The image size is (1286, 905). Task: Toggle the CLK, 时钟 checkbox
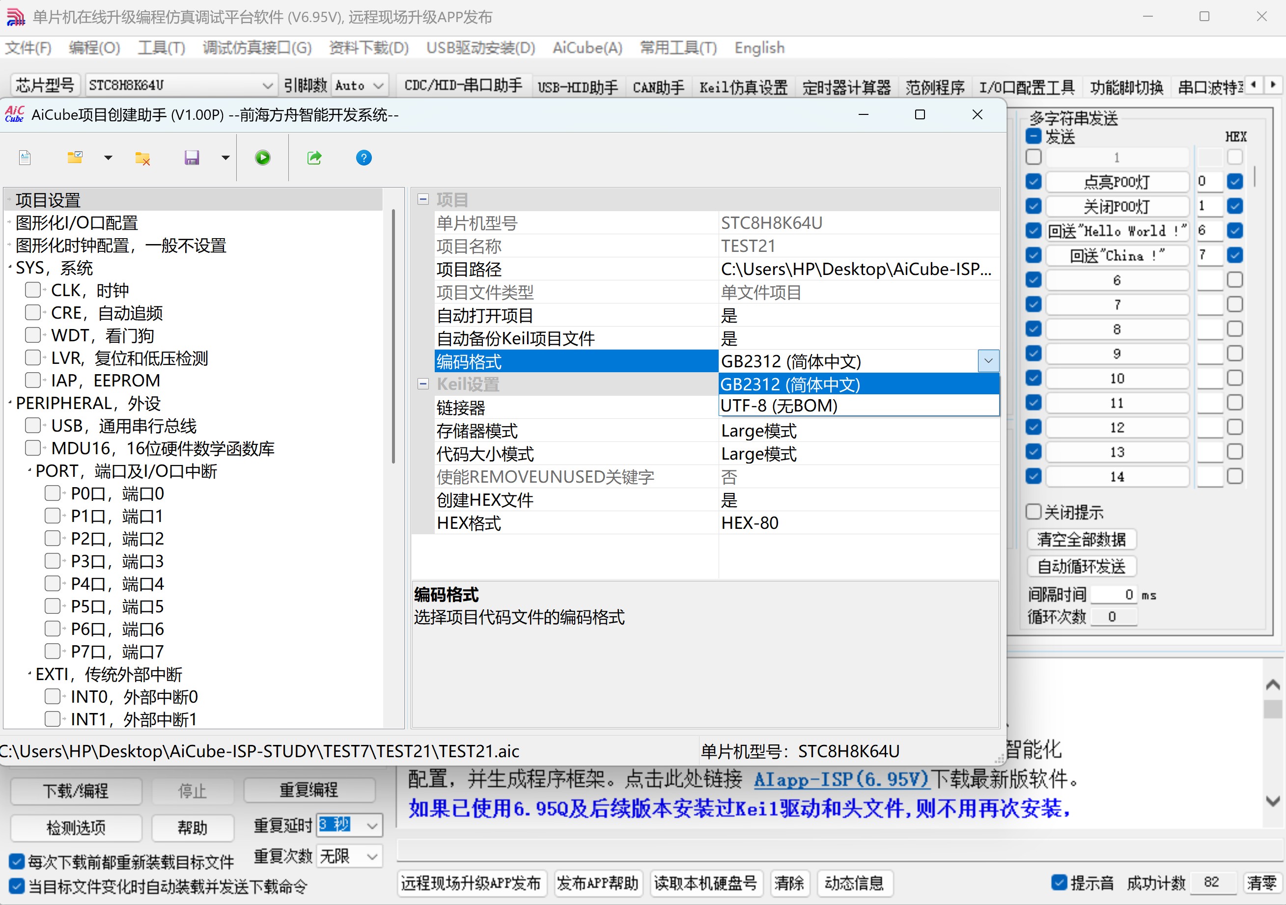33,290
